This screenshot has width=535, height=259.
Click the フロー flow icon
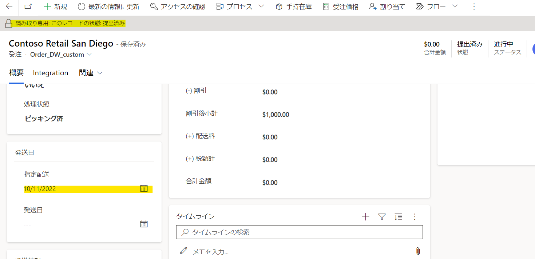tap(420, 7)
